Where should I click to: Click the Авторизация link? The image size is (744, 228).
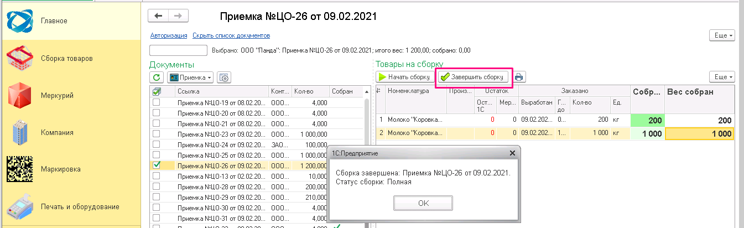pyautogui.click(x=168, y=35)
